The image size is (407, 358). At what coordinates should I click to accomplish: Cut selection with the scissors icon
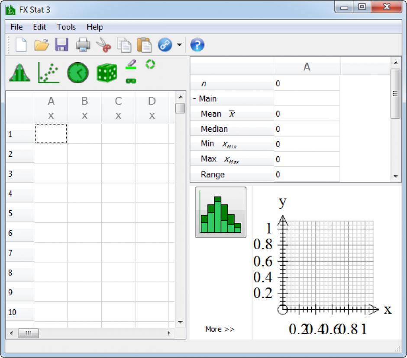pyautogui.click(x=103, y=45)
